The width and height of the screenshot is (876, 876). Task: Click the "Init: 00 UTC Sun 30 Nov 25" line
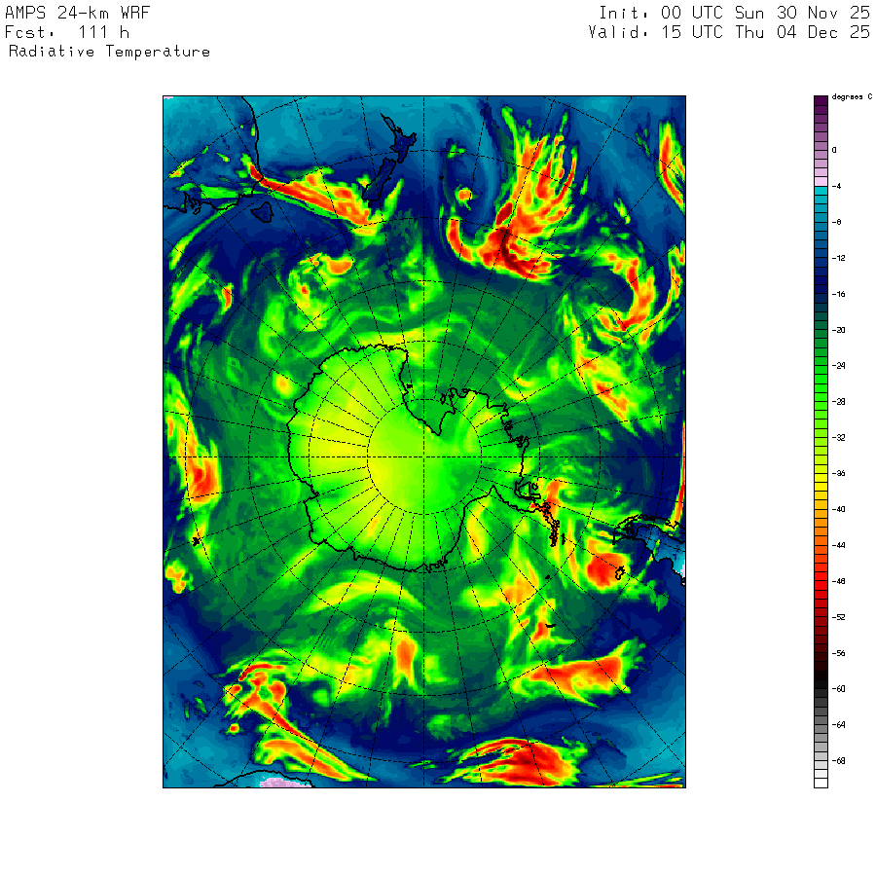734,13
